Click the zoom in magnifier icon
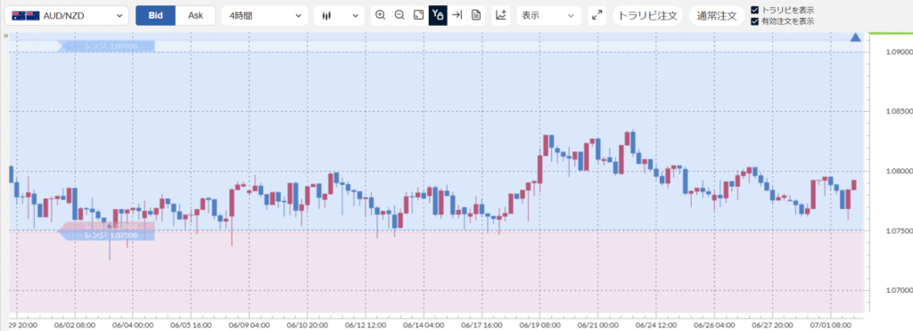913x331 pixels. click(x=380, y=16)
